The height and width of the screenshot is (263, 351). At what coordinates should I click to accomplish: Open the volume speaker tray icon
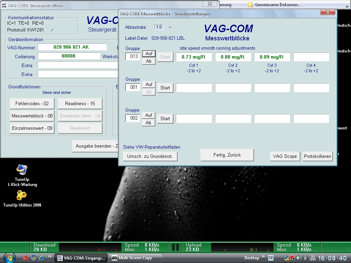[x=299, y=258]
